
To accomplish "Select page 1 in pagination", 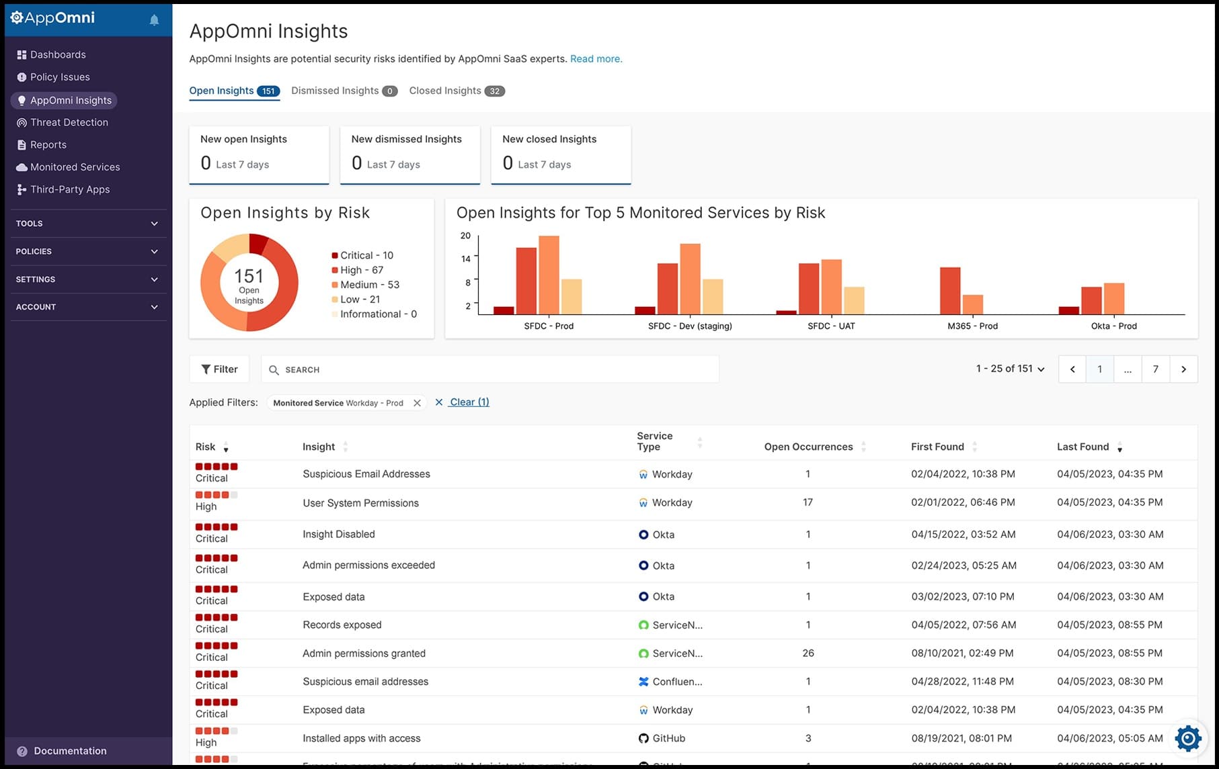I will pyautogui.click(x=1100, y=369).
